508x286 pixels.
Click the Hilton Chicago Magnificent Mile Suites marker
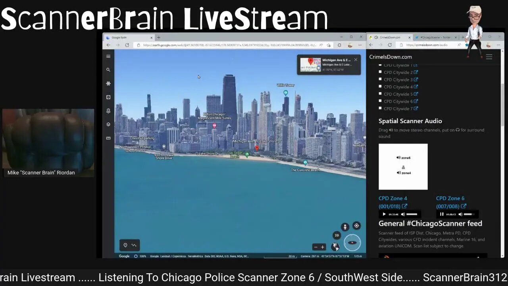(214, 126)
